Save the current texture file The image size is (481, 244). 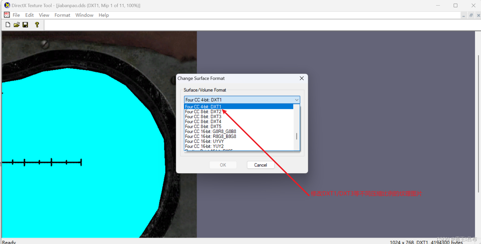[25, 25]
